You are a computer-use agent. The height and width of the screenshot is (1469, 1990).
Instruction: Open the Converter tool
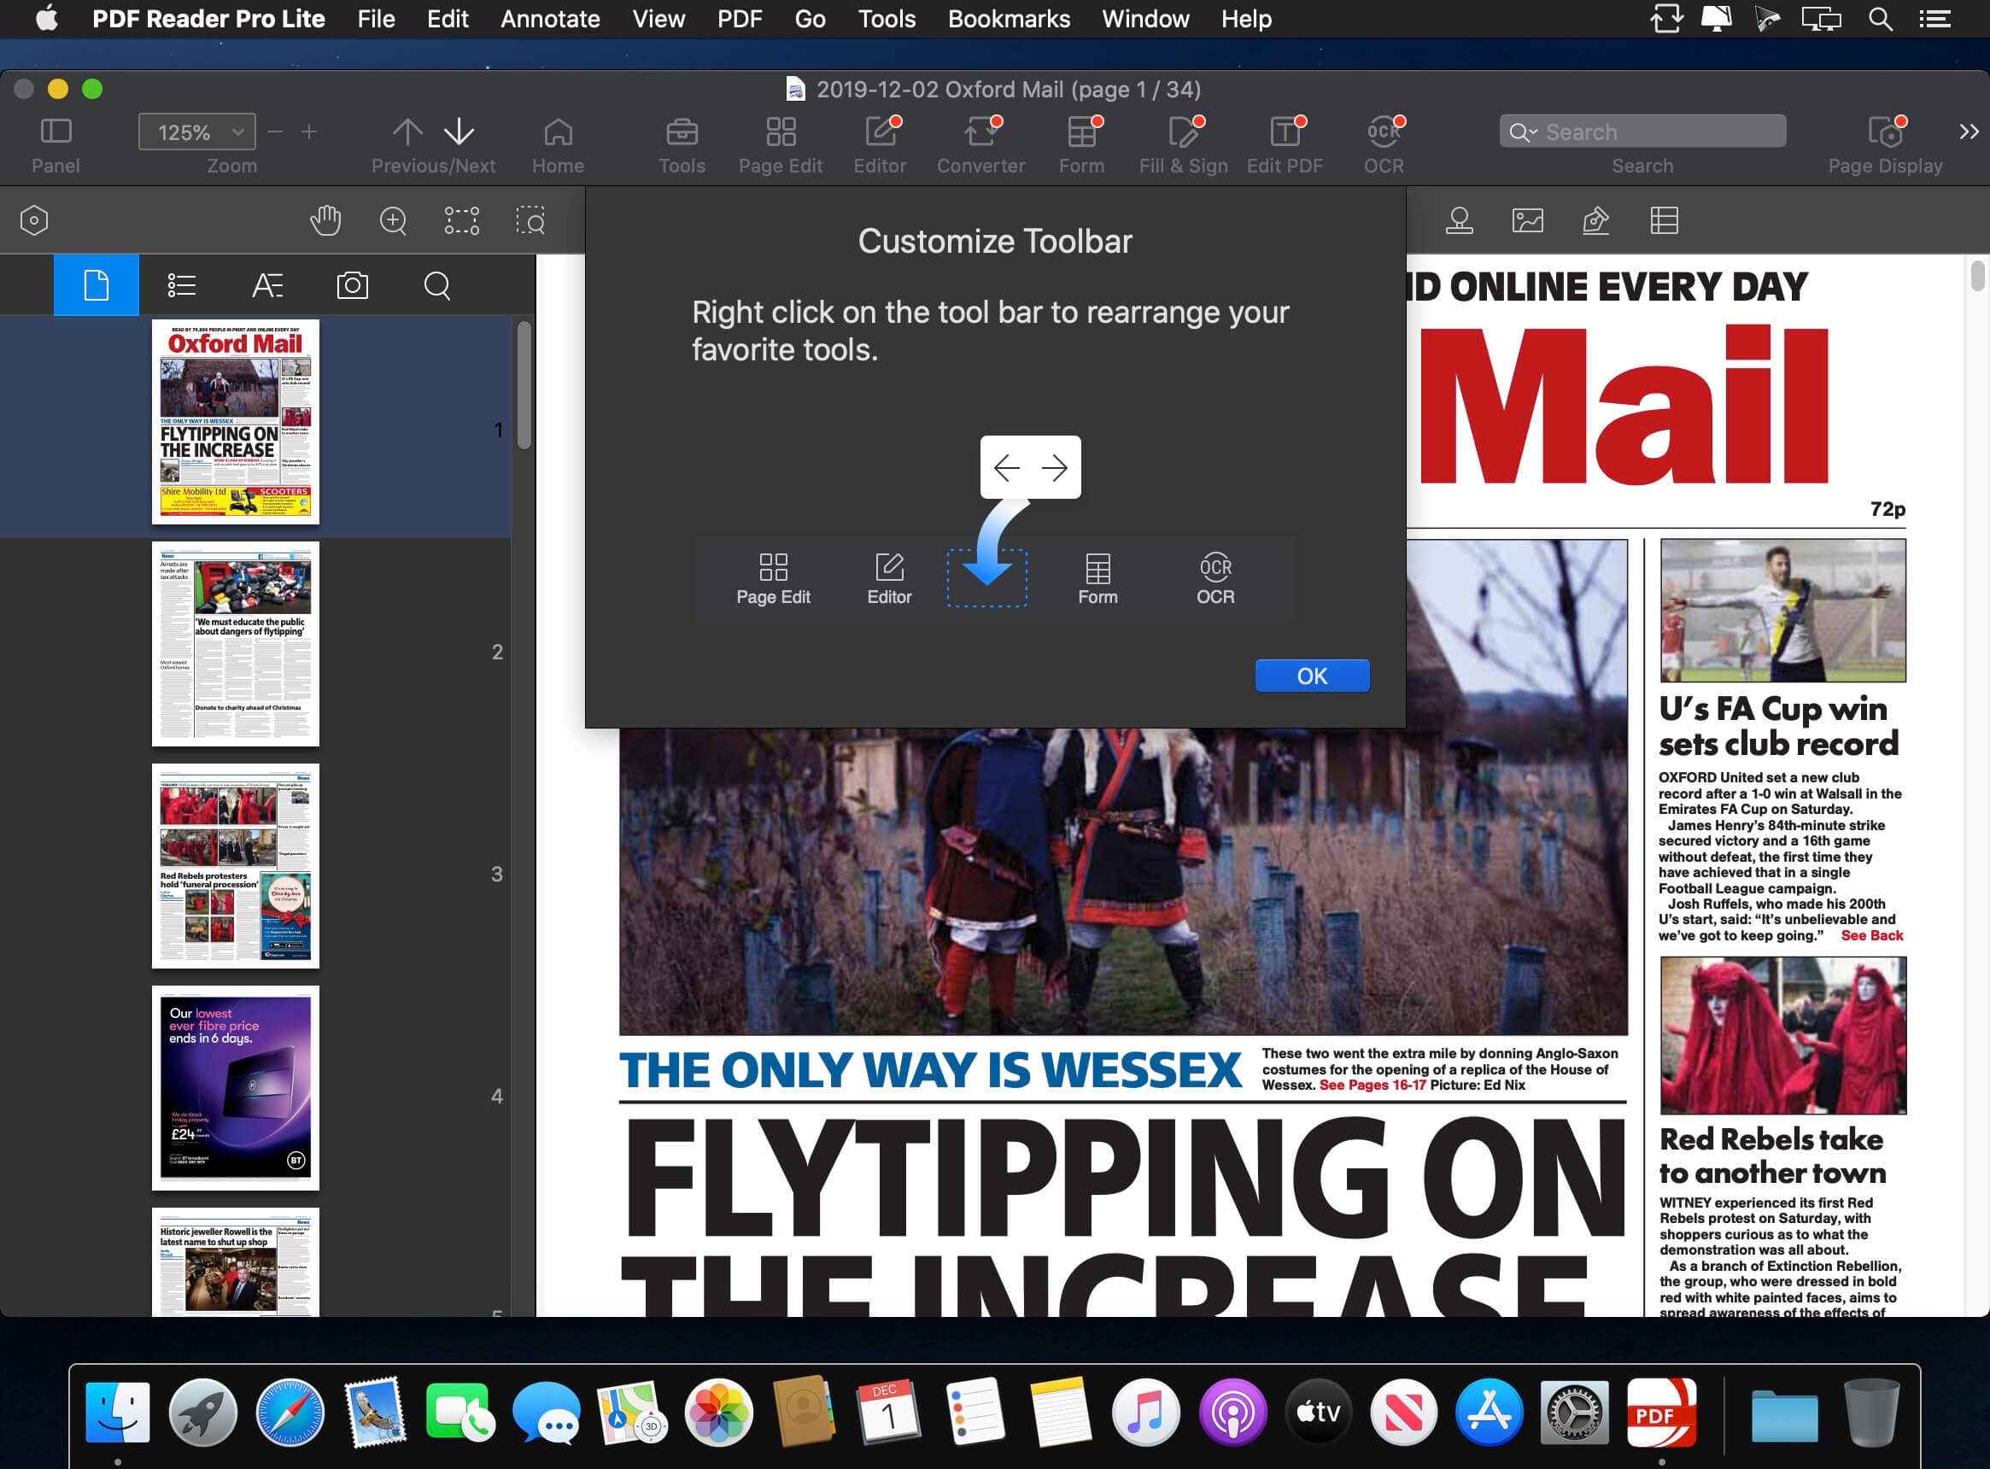tap(980, 143)
